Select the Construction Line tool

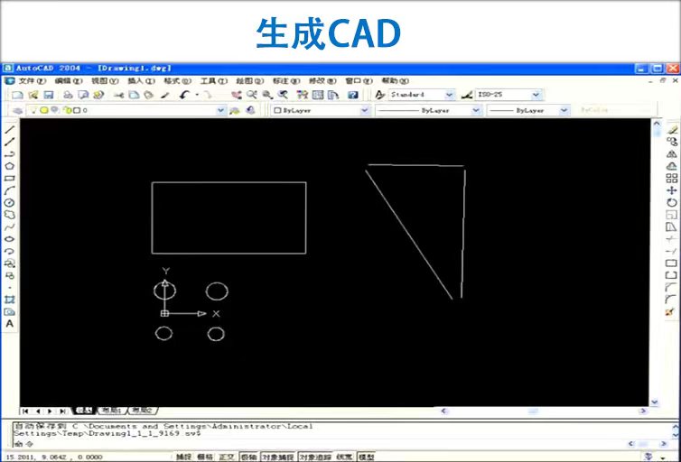10,142
